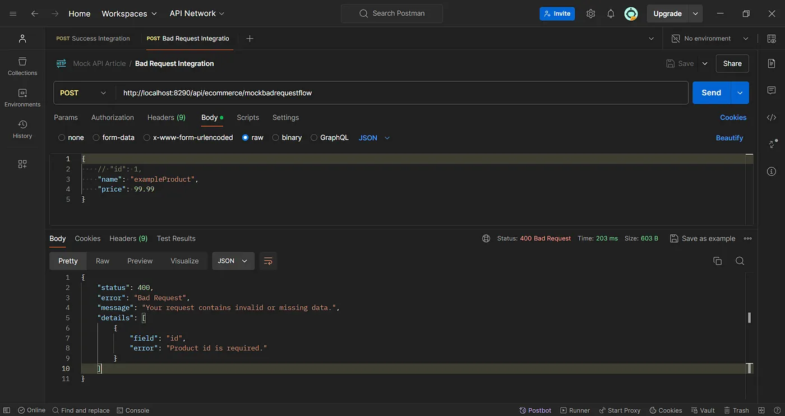
Task: Click the Invite button
Action: pyautogui.click(x=557, y=13)
